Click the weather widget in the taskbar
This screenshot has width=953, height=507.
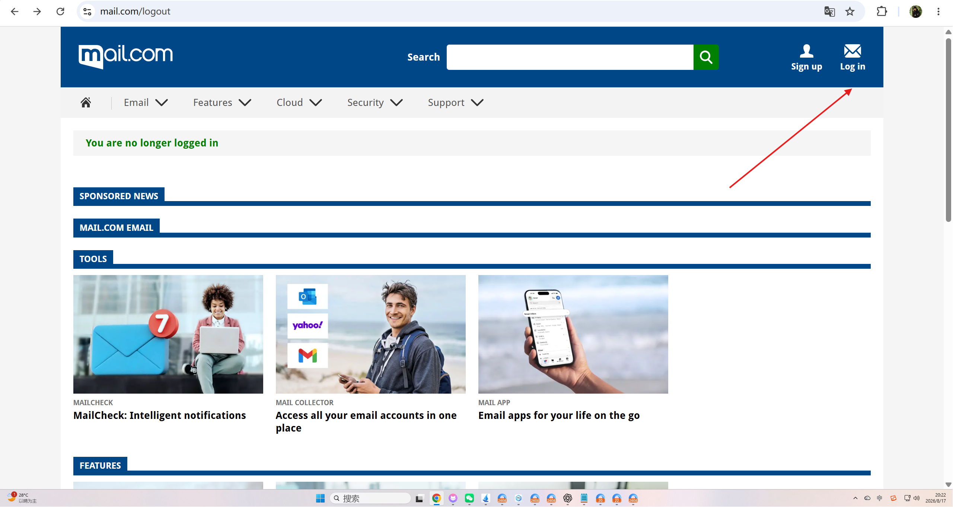(x=22, y=498)
